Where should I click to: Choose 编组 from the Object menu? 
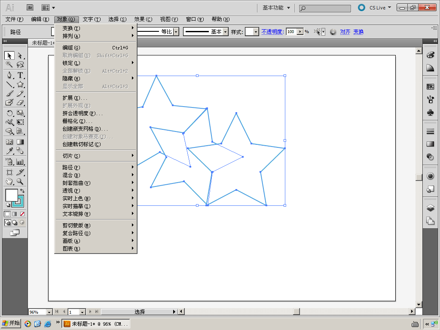pos(96,48)
